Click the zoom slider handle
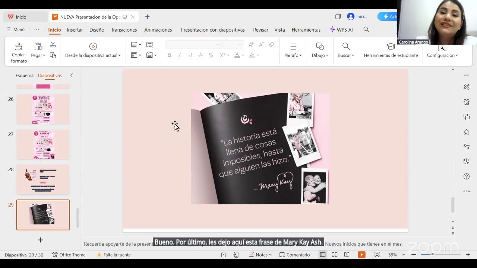This screenshot has width=477, height=268. point(432,254)
